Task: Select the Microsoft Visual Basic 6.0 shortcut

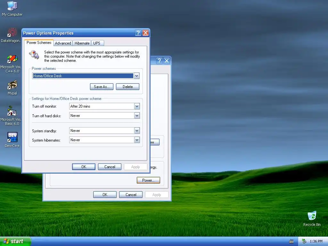Action: 11,116
